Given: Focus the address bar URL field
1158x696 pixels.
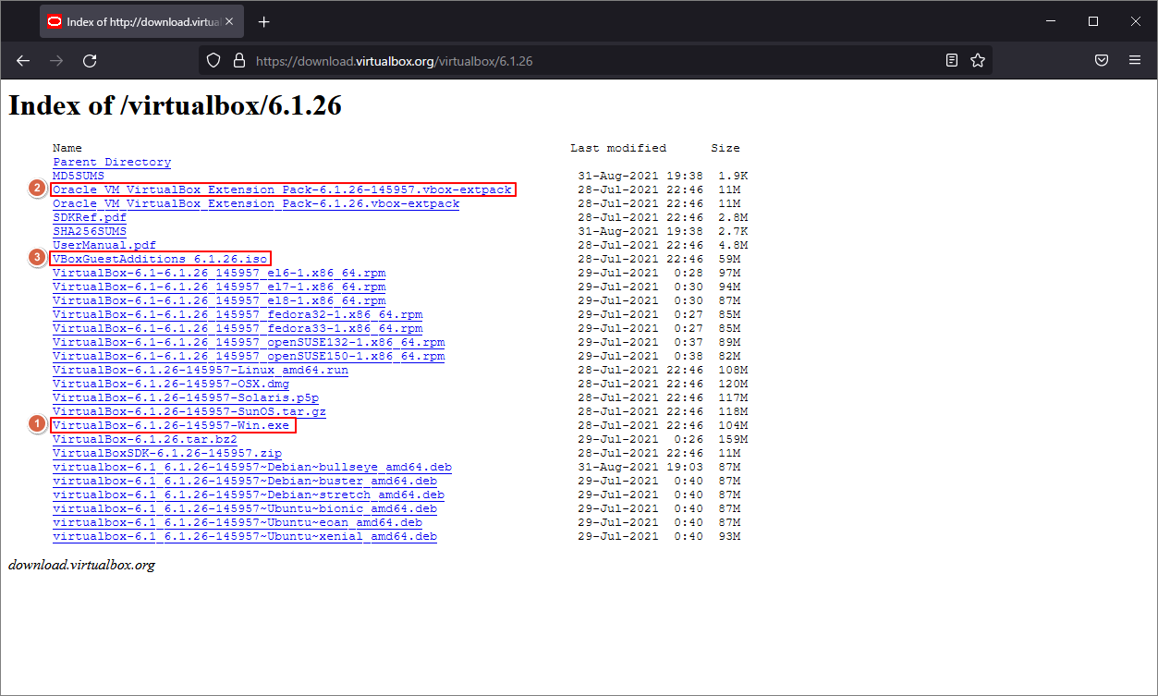Looking at the screenshot, I should pos(596,61).
